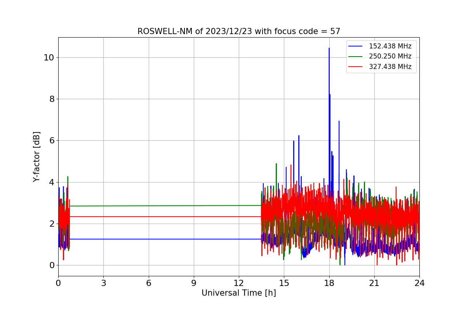Click the Y-factor [dB] axis label
The width and height of the screenshot is (466, 310).
pyautogui.click(x=37, y=157)
